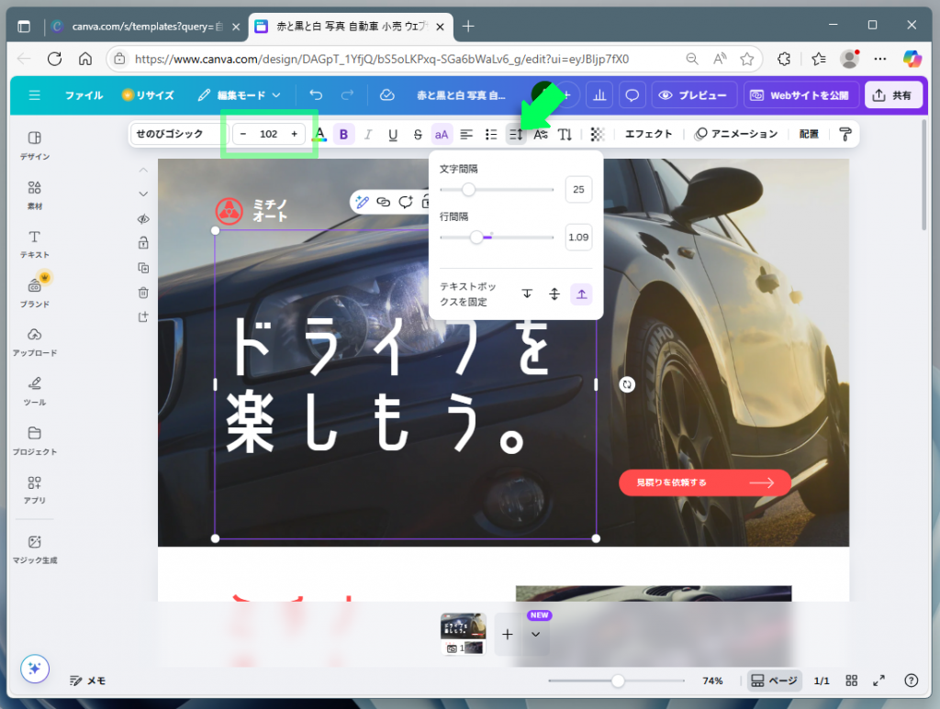Viewport: 940px width, 709px height.
Task: Adjust the 行間隔 line spacing slider
Action: [477, 237]
